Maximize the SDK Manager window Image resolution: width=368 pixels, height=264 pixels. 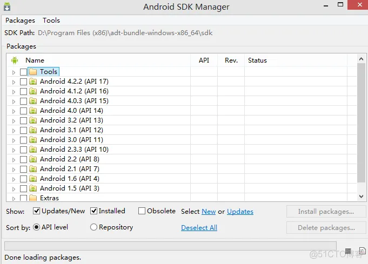tap(340, 5)
